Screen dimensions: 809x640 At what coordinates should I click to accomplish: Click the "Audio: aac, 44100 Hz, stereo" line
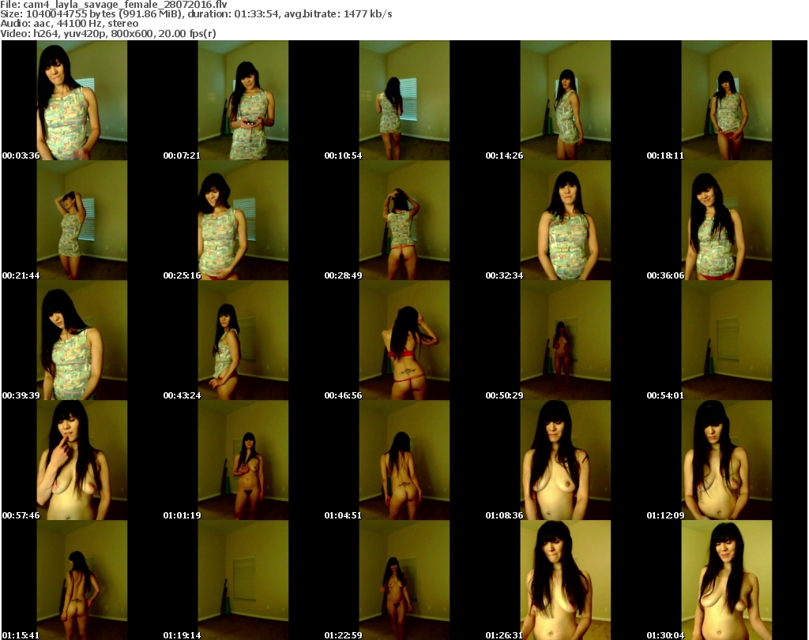tap(70, 24)
